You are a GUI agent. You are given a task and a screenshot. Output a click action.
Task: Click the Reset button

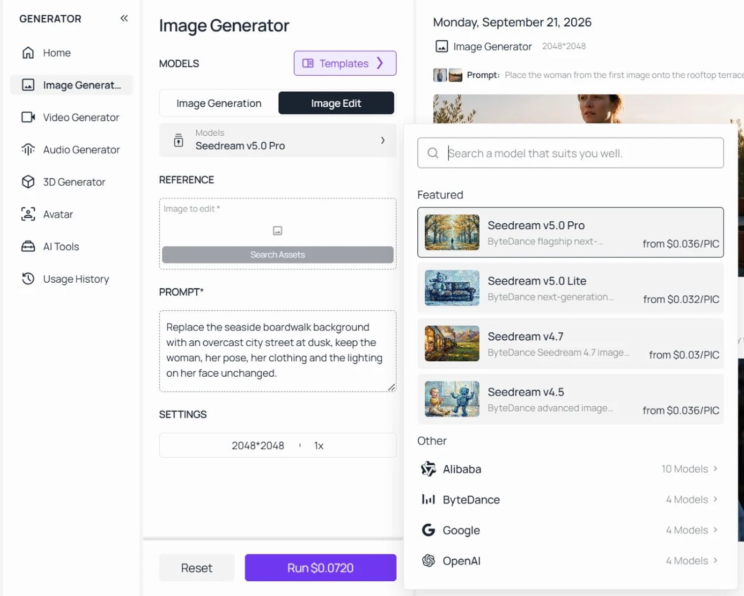pyautogui.click(x=197, y=568)
